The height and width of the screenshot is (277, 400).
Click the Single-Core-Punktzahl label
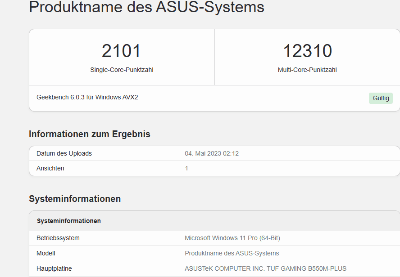pyautogui.click(x=122, y=70)
